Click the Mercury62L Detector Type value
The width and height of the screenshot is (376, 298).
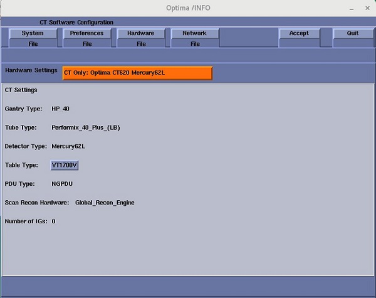point(68,146)
